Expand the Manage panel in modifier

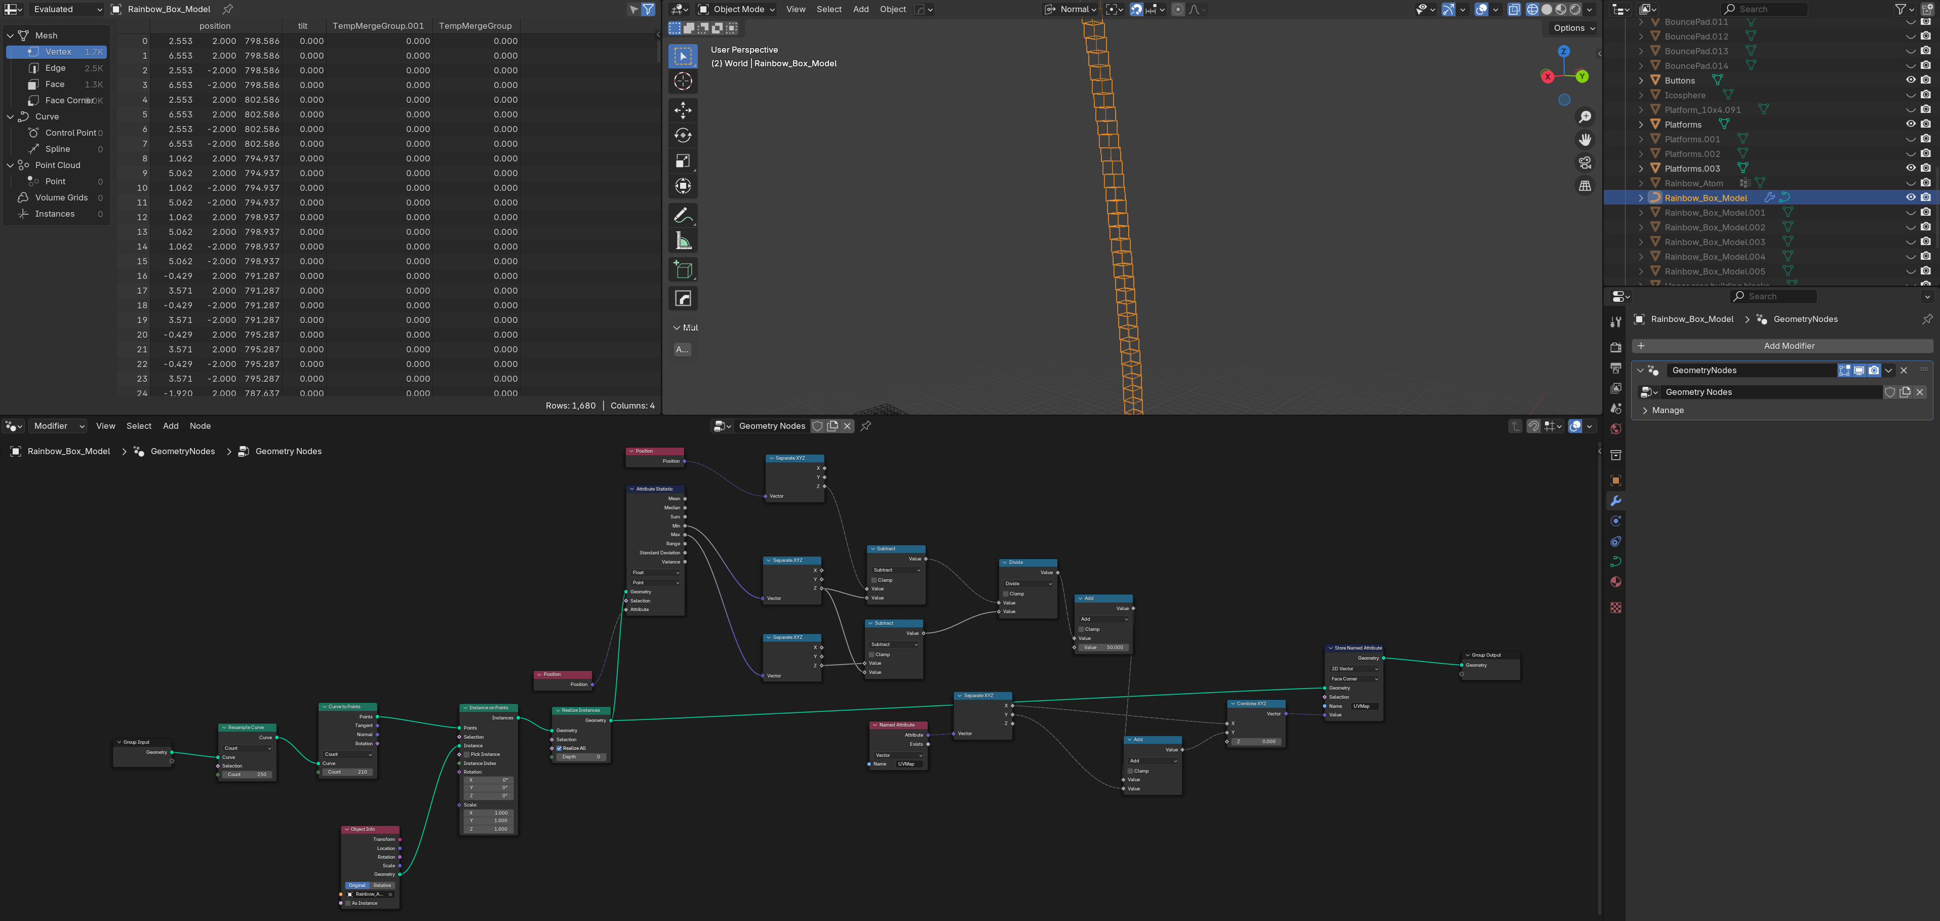point(1668,411)
